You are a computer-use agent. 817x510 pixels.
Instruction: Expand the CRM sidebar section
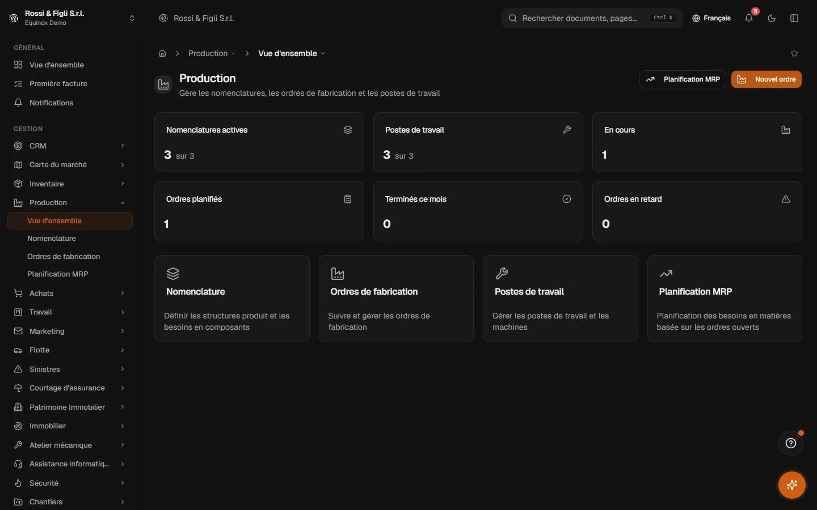[x=70, y=146]
